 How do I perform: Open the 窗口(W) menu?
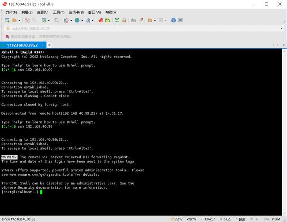tap(95, 13)
